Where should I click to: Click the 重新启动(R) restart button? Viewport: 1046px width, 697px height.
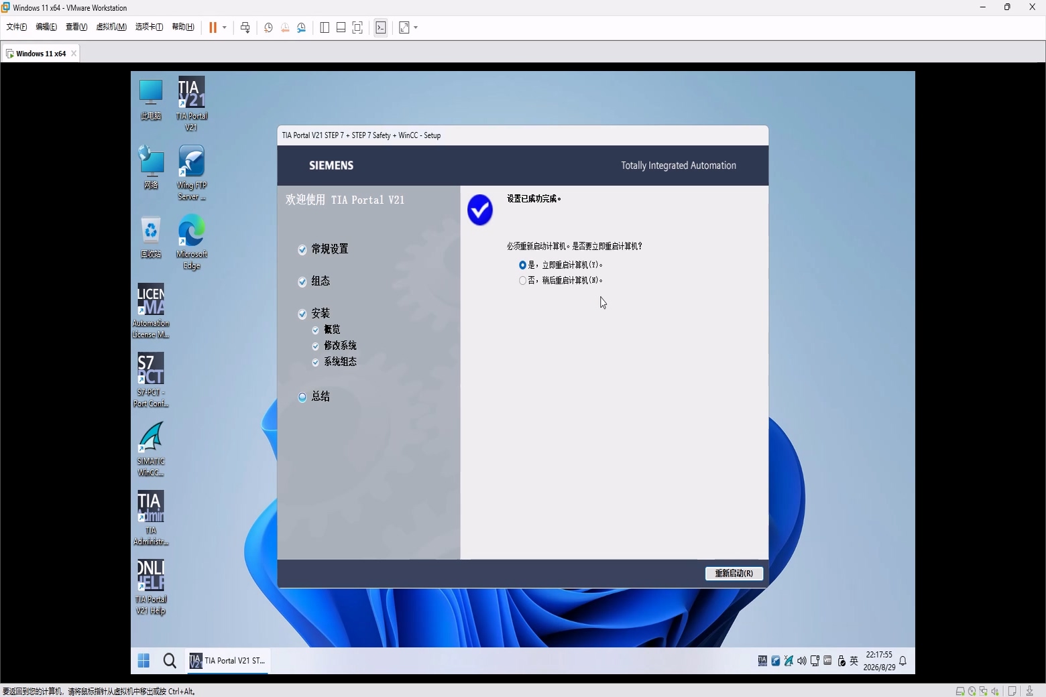click(x=734, y=574)
